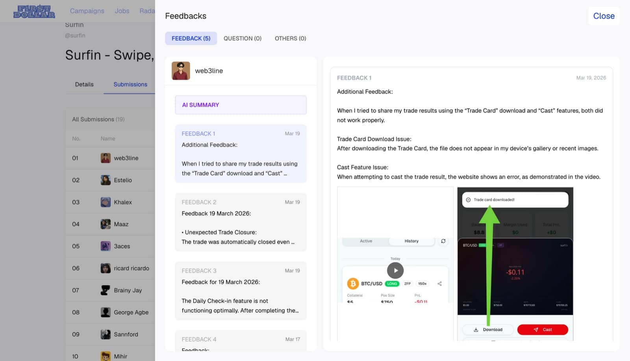Open the AI SUMMARY card
The width and height of the screenshot is (630, 361).
(241, 105)
